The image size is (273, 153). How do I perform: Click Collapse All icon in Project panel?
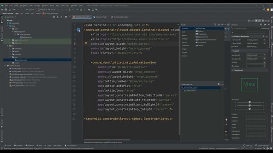click(61, 17)
